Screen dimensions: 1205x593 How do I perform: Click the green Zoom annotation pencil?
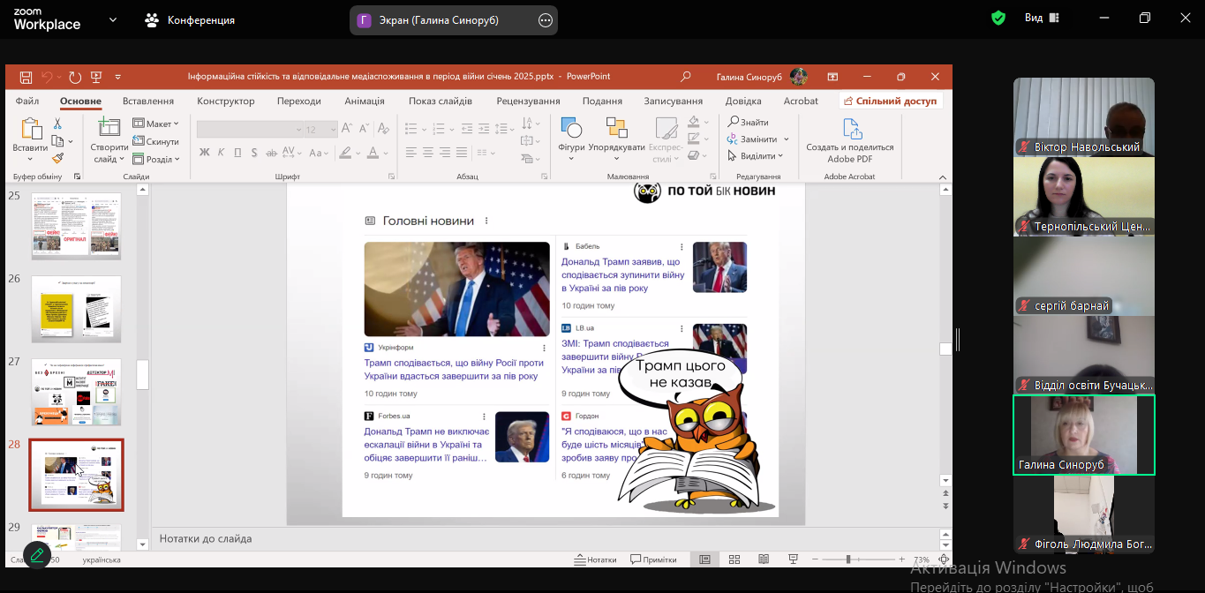pyautogui.click(x=36, y=555)
